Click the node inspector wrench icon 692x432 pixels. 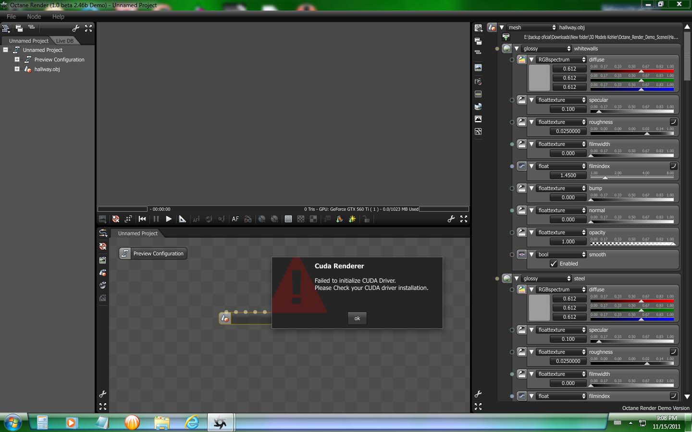[478, 394]
